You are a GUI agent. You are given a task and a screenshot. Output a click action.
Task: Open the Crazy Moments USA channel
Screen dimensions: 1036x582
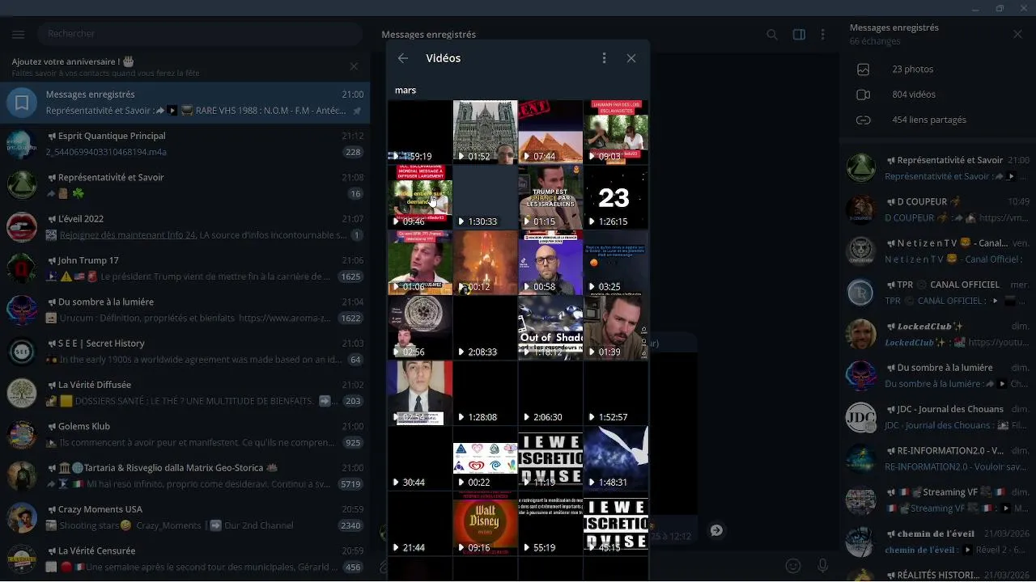tap(185, 517)
